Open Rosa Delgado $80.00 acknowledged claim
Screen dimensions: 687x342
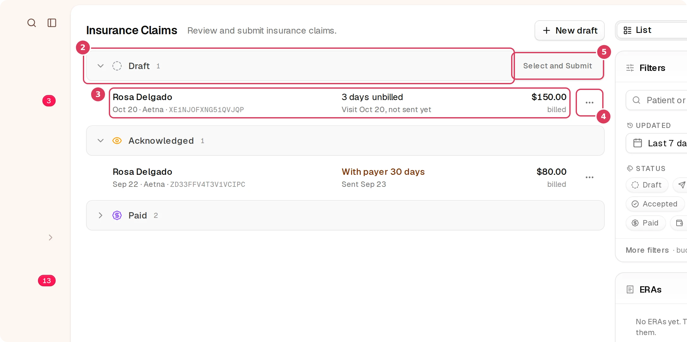(339, 178)
